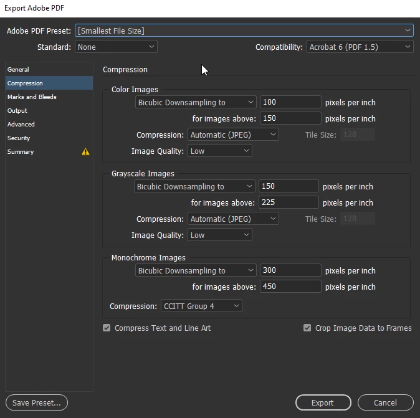Open Grayscale Images Image Quality dropdown
This screenshot has width=420, height=418.
tap(219, 235)
